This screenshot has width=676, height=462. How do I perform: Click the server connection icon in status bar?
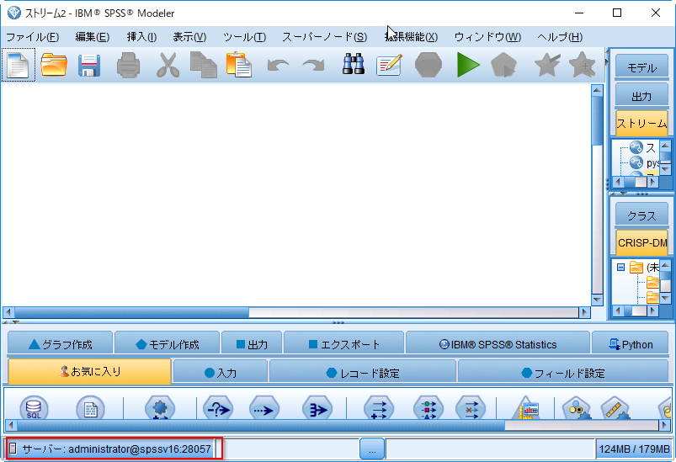pos(13,449)
